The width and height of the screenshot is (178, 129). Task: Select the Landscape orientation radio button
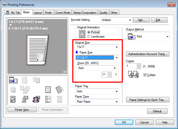pos(89,36)
